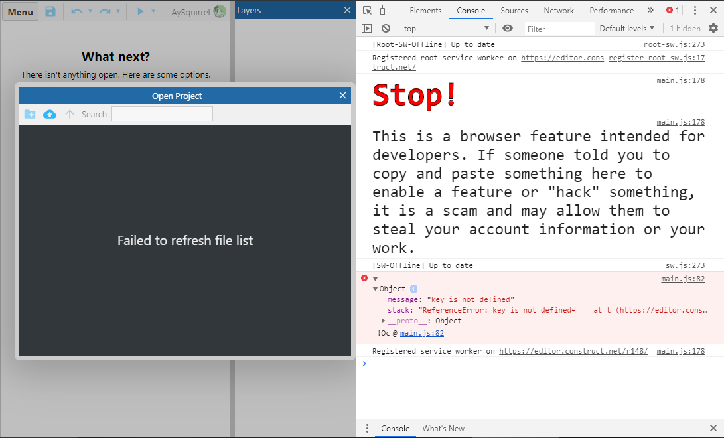Image resolution: width=724 pixels, height=438 pixels.
Task: Select the inspect element cursor in DevTools
Action: click(366, 10)
